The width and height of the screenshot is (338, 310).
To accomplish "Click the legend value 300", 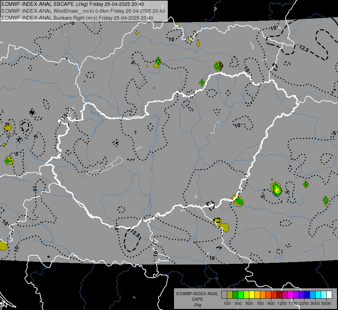I will pos(238,303).
